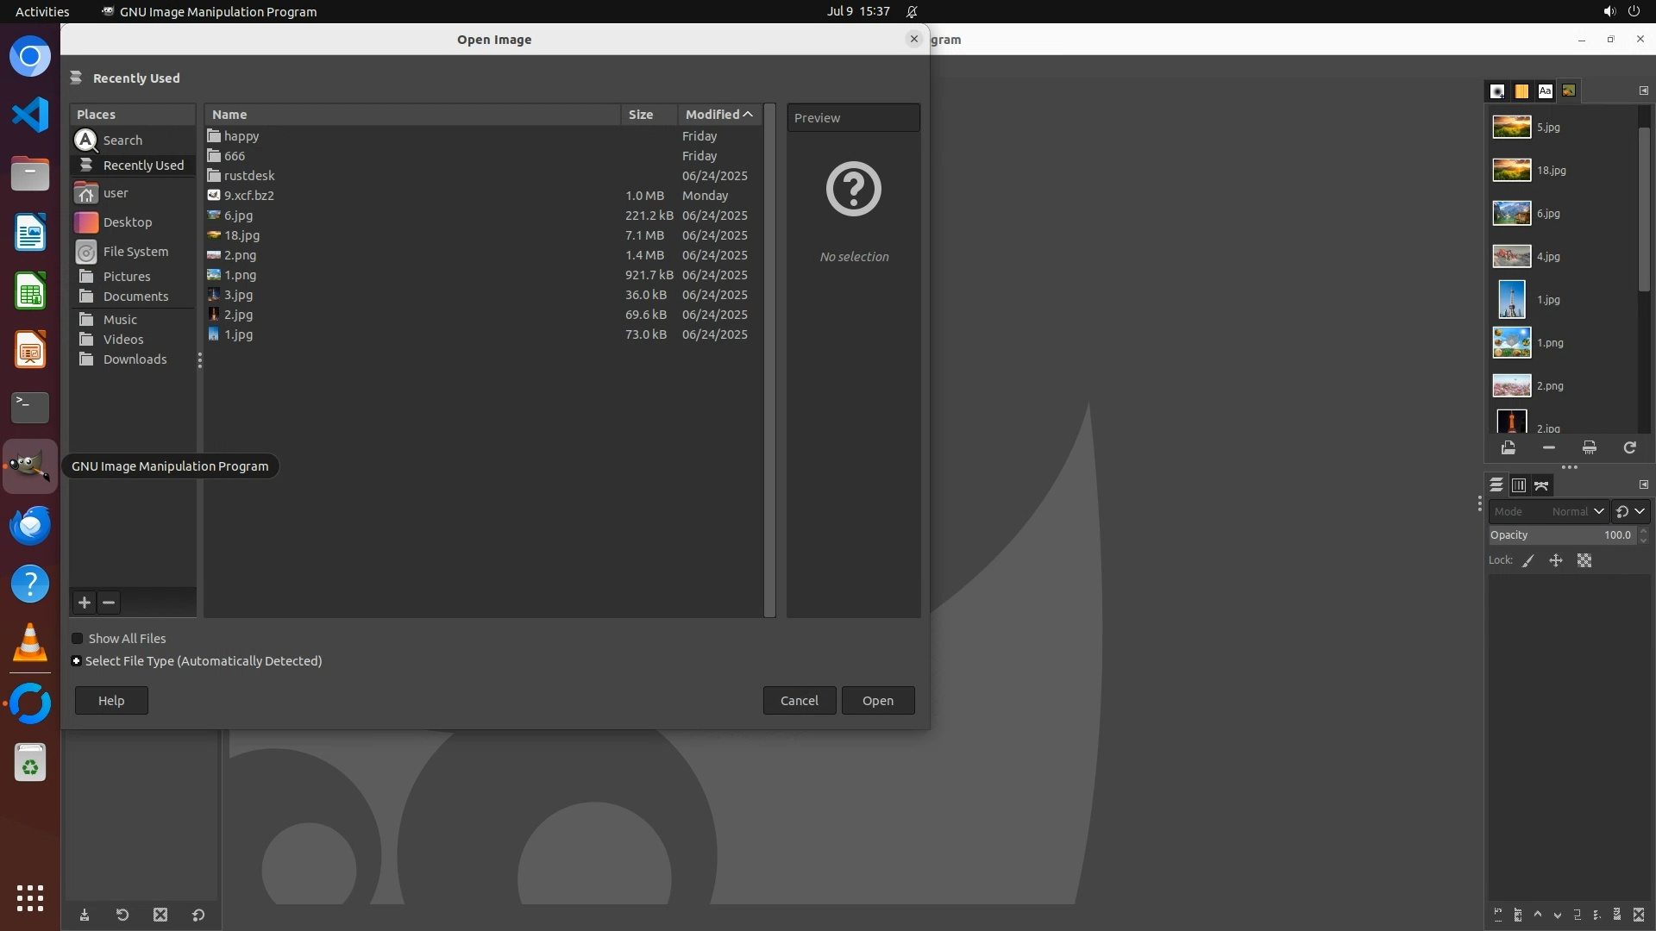
Task: Clear the entire document history
Action: (x=1589, y=447)
